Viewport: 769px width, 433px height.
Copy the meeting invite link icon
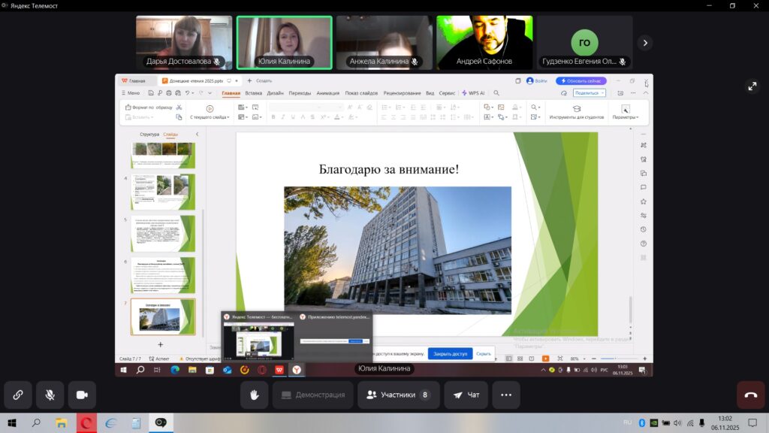[17, 395]
